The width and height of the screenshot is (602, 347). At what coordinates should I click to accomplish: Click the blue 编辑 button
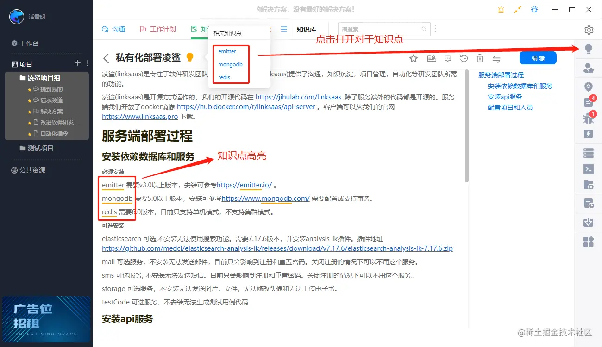click(x=538, y=58)
